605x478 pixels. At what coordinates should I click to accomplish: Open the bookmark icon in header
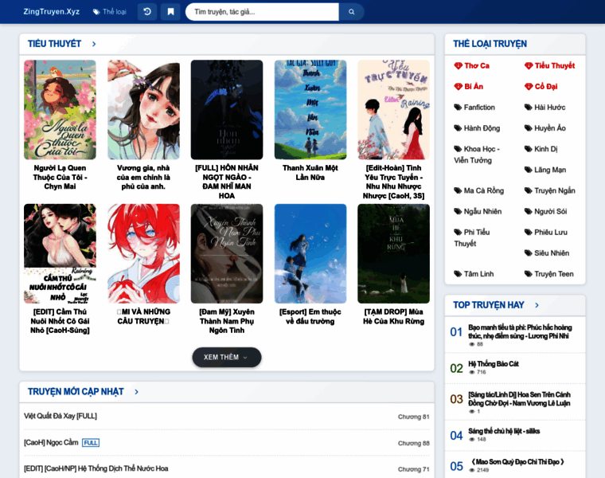170,12
